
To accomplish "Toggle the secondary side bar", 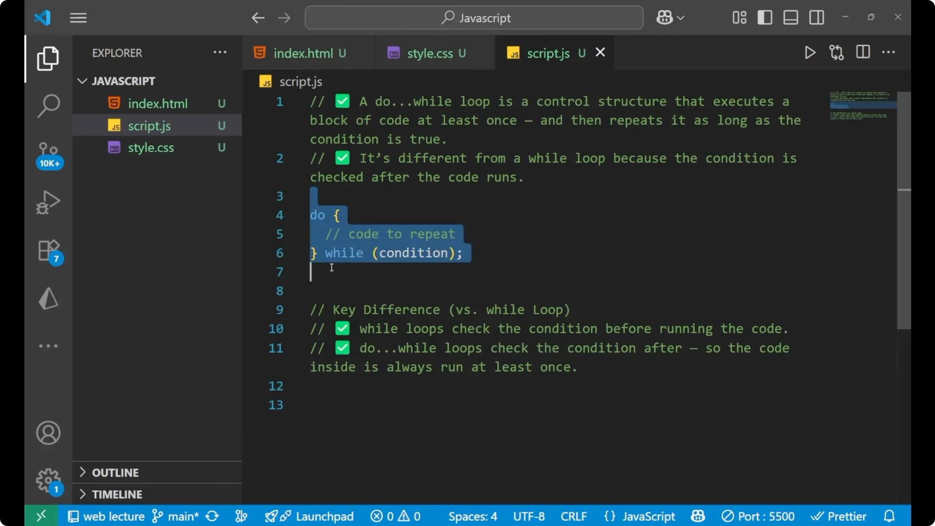I will [816, 17].
